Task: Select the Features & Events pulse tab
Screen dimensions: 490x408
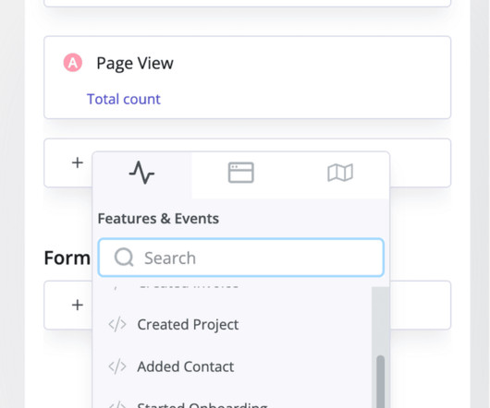Action: coord(141,173)
